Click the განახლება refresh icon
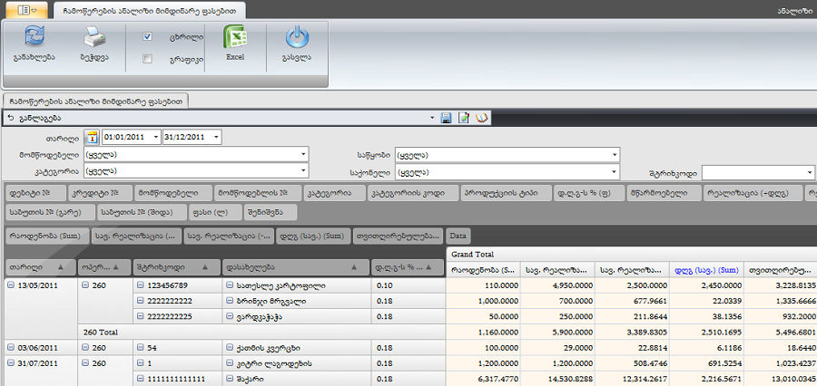 pos(34,38)
